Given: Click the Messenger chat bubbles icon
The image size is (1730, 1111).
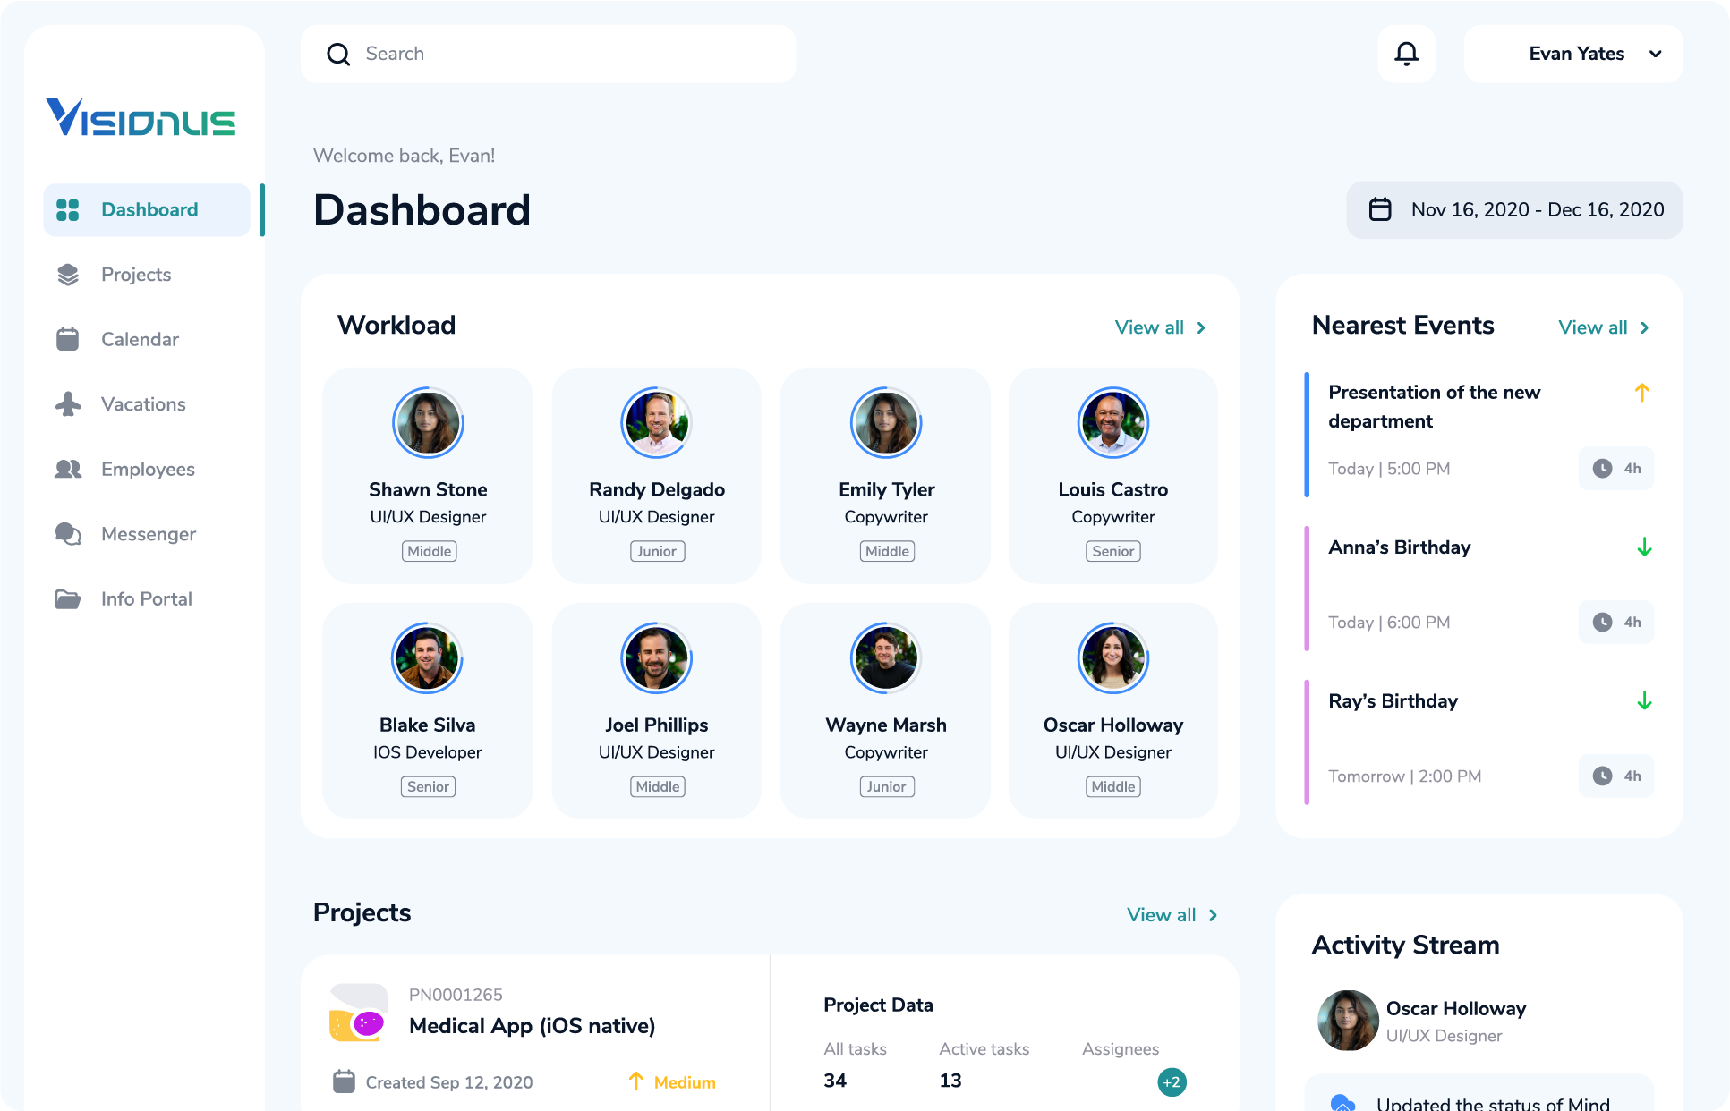Looking at the screenshot, I should [x=68, y=534].
